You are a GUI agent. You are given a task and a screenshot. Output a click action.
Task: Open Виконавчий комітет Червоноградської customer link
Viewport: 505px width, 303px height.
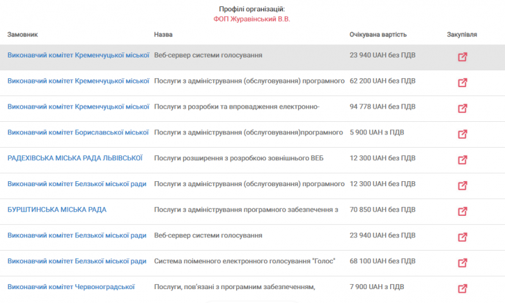pos(71,287)
